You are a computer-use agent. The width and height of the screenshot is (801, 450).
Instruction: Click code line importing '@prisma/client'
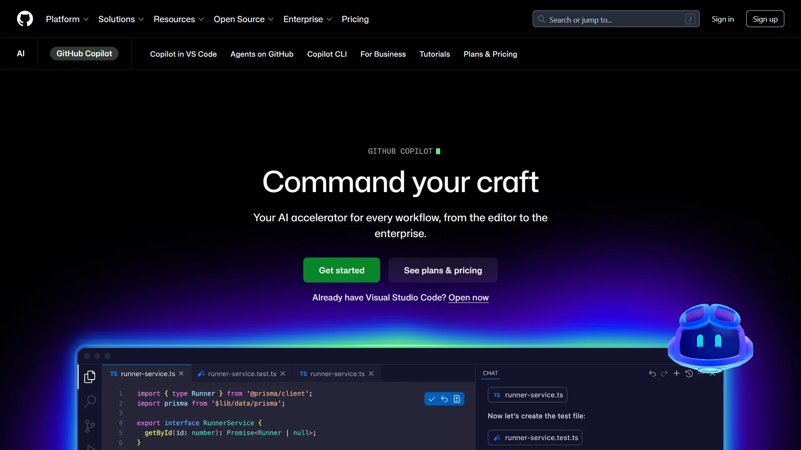(x=224, y=393)
